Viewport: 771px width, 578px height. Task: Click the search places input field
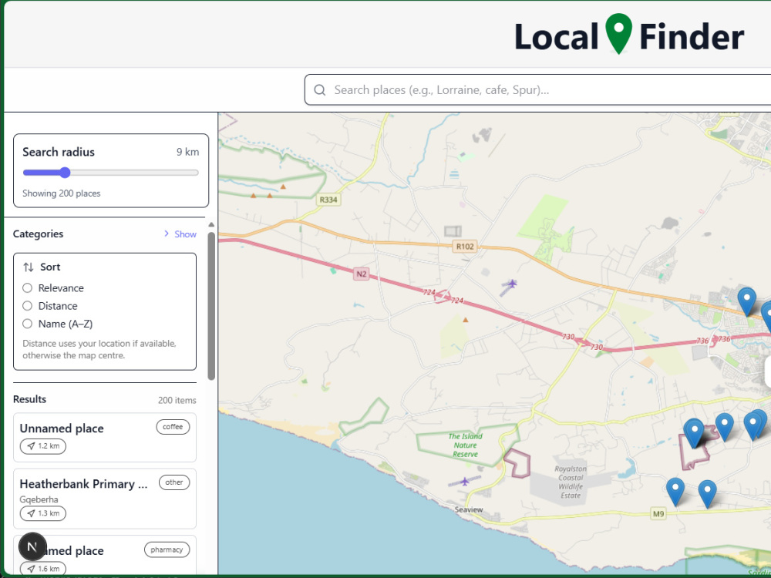538,90
